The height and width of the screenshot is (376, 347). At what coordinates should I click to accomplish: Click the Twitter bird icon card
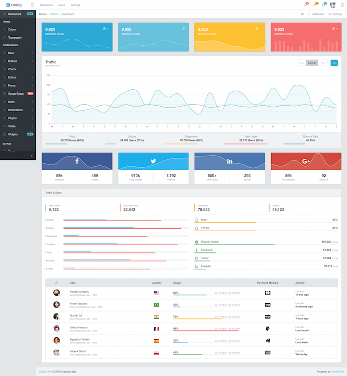153,161
